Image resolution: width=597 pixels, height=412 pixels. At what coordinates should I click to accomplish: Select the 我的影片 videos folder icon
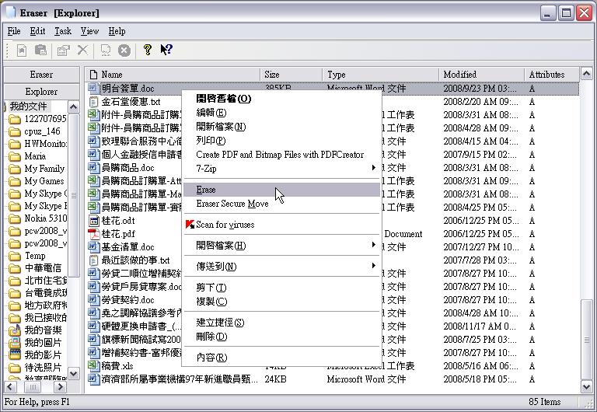coord(15,355)
